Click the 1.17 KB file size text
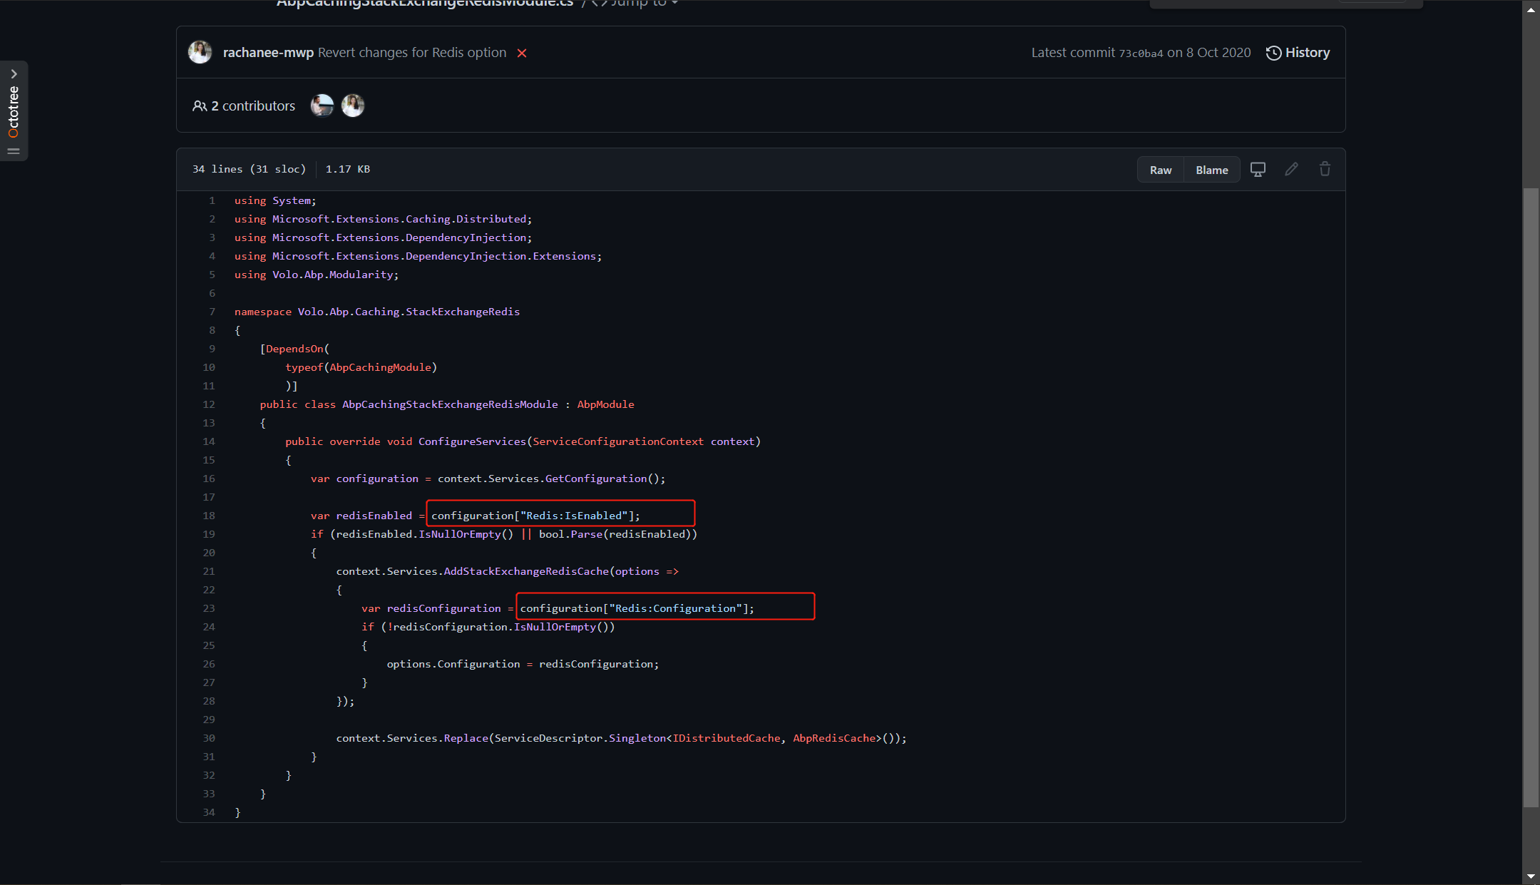1540x885 pixels. point(348,169)
